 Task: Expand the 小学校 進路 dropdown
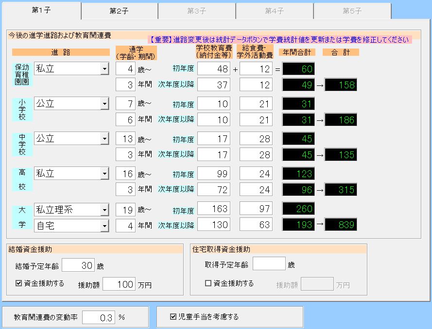pos(104,104)
